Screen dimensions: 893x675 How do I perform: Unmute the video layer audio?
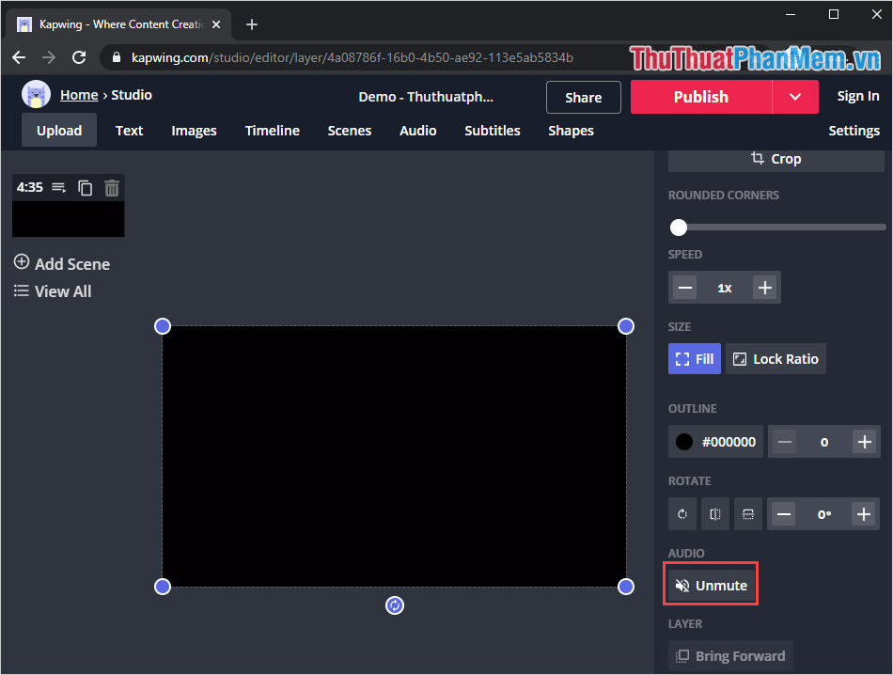(x=710, y=584)
